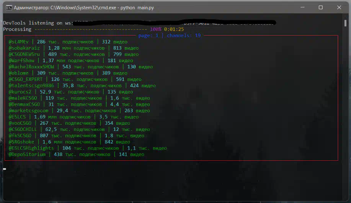351x203 pixels.
Task: Click the 'channels: 19' header text
Action: point(184,35)
